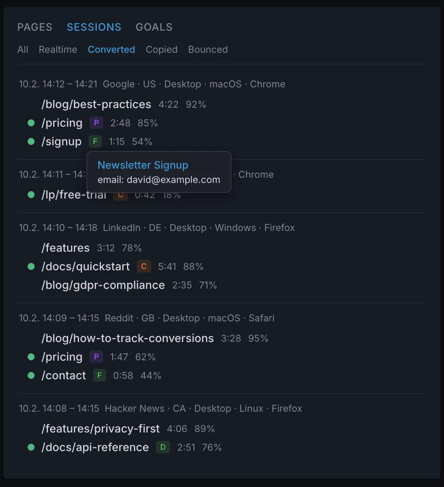Click the orange C badge next to /lp/free-trial

120,195
